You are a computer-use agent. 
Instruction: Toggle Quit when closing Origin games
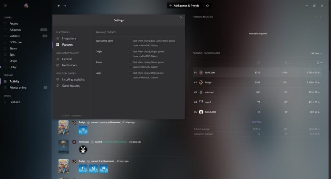130,51
